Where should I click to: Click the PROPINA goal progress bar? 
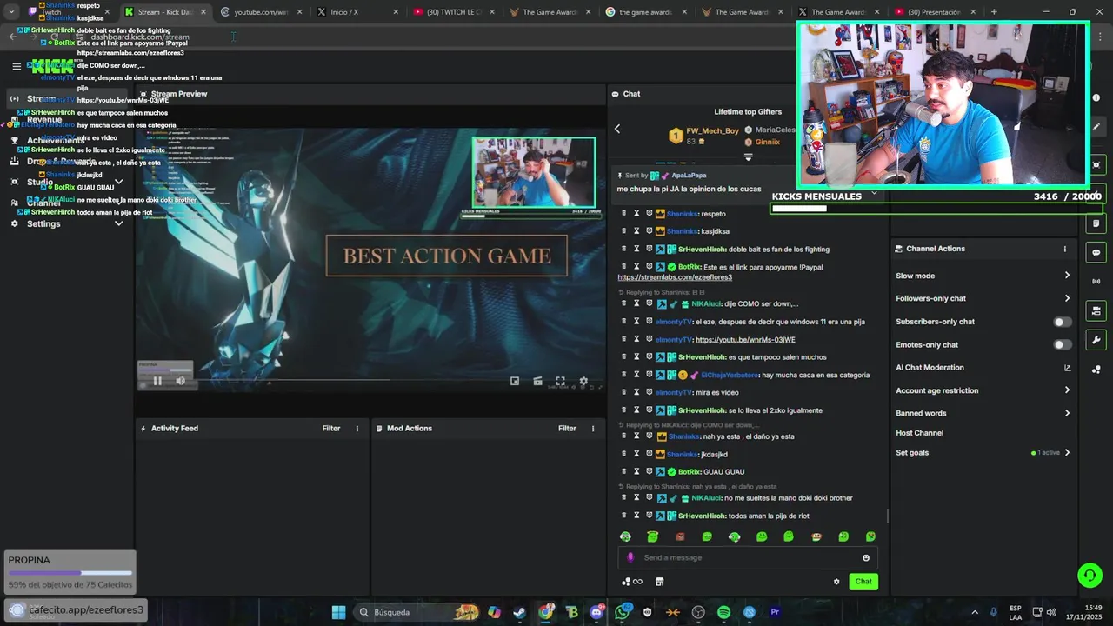click(70, 573)
